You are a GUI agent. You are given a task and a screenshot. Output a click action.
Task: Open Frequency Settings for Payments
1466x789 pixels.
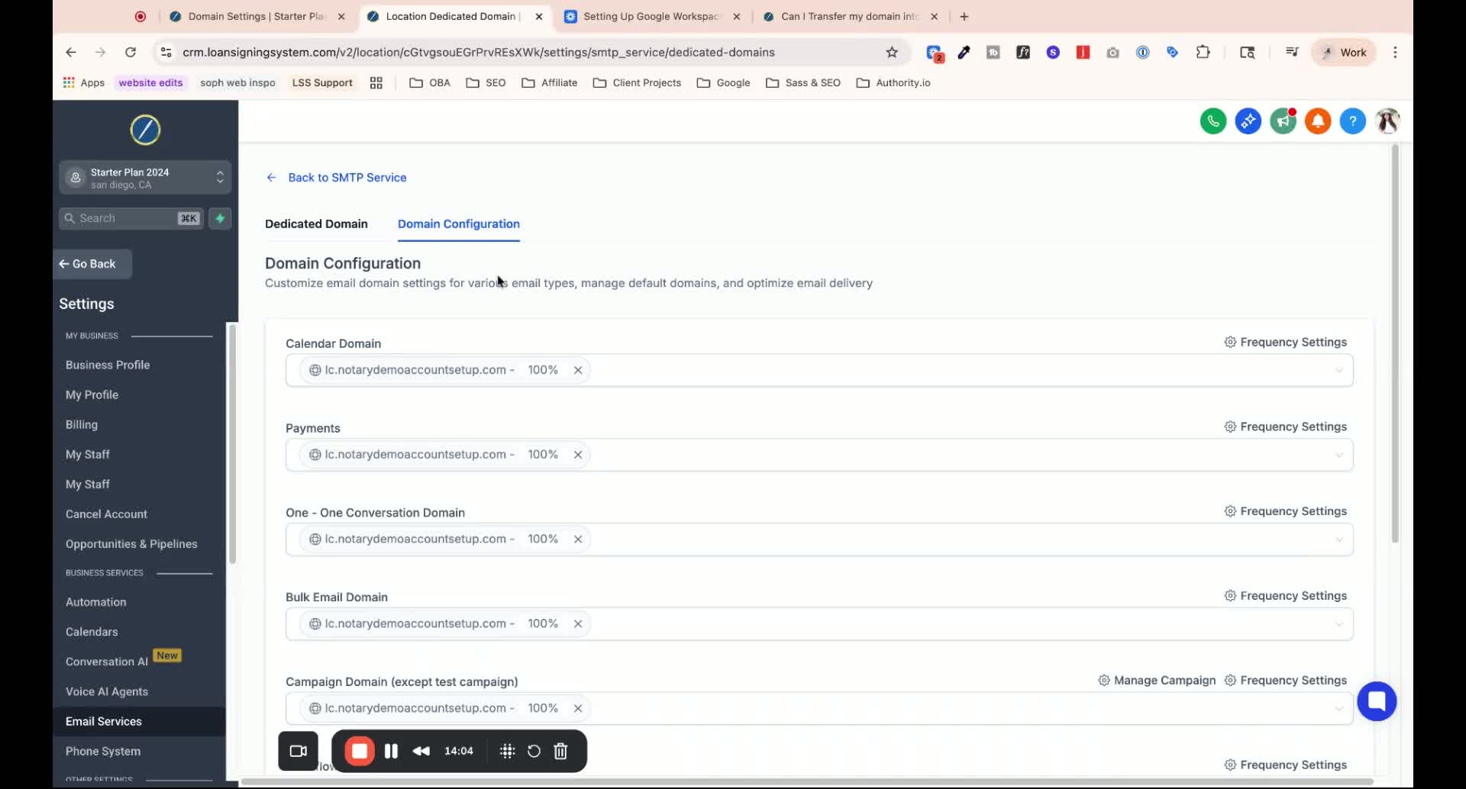pyautogui.click(x=1285, y=427)
